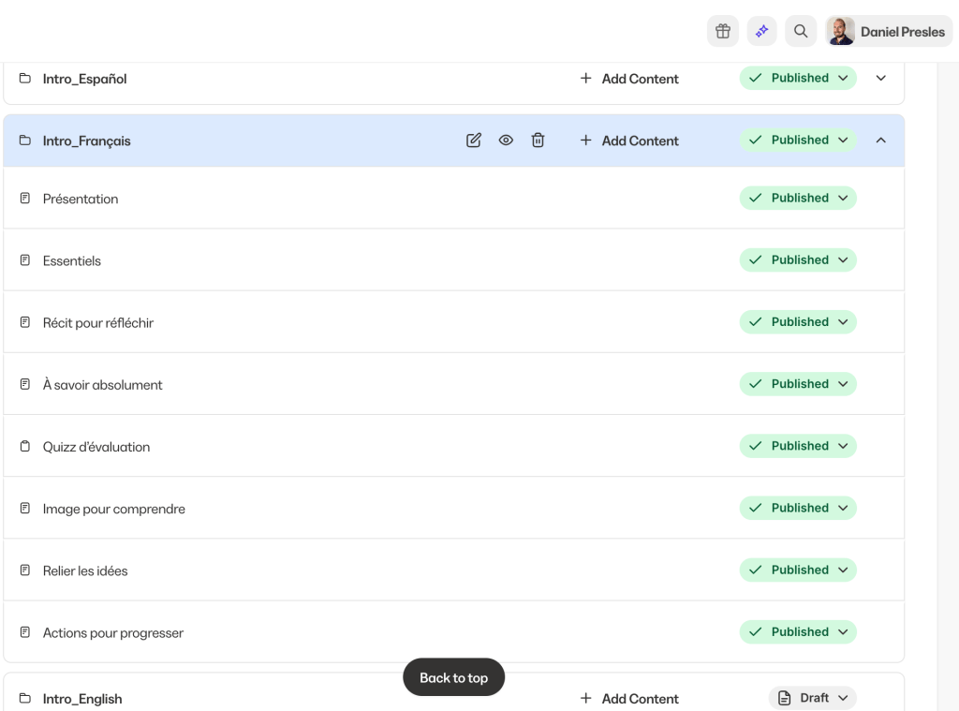959x711 pixels.
Task: Open the AI sparkle icon button
Action: (x=761, y=31)
